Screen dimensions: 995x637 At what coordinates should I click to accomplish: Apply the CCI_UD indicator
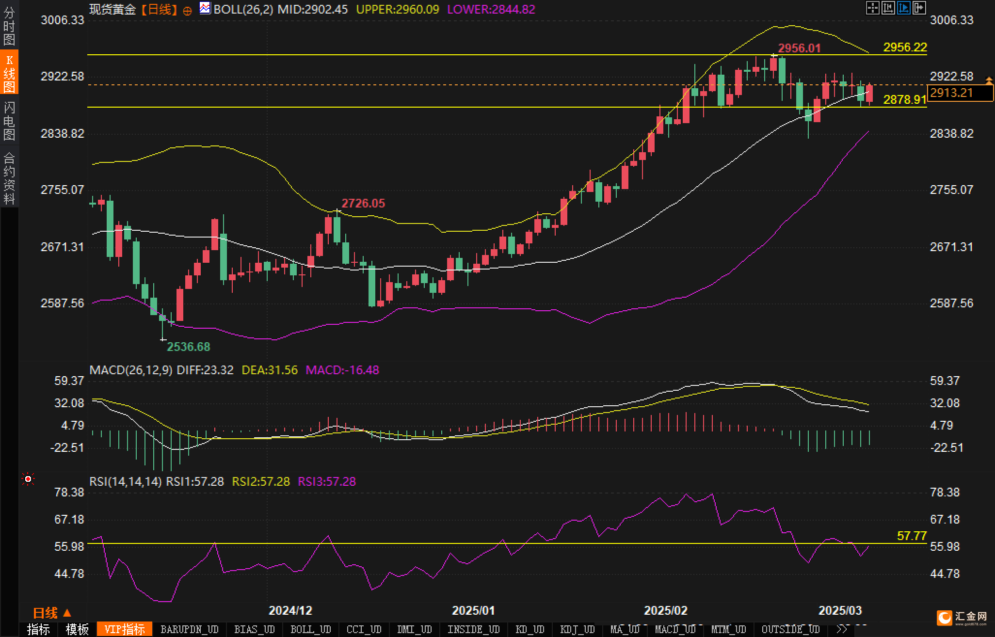pos(364,629)
